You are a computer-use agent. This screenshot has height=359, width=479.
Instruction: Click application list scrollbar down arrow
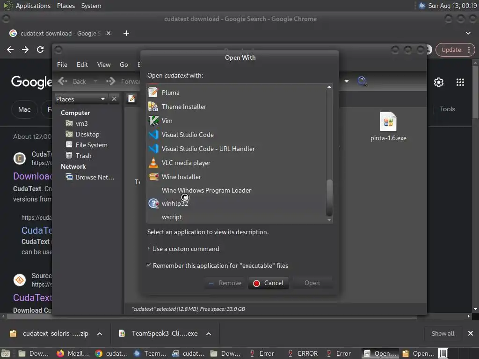tap(329, 220)
